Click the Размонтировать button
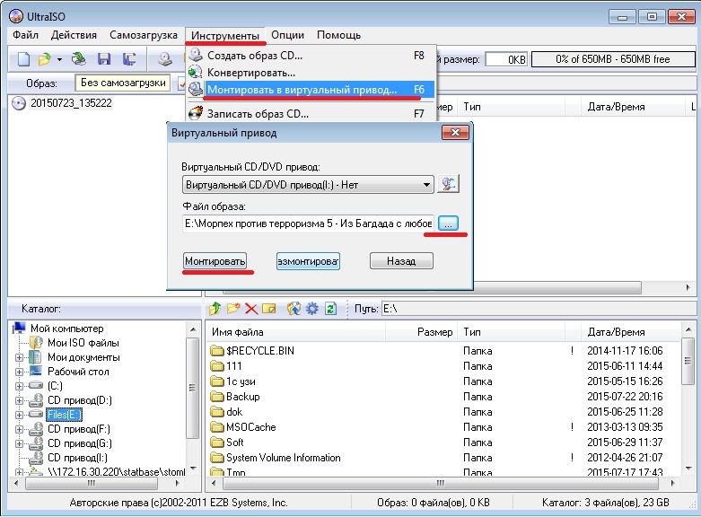Screen dimensions: 701x517 (308, 261)
